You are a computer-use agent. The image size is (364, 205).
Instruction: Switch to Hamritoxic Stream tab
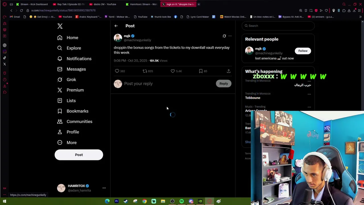pos(142,4)
